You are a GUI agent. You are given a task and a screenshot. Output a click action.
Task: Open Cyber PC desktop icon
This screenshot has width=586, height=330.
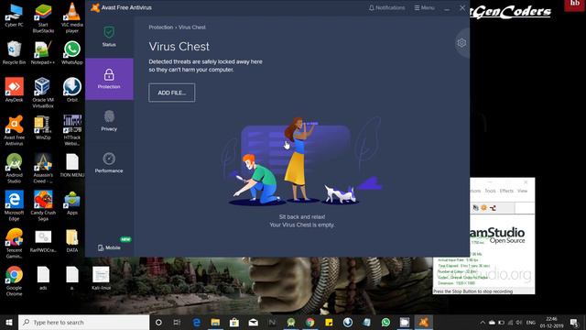click(x=14, y=16)
